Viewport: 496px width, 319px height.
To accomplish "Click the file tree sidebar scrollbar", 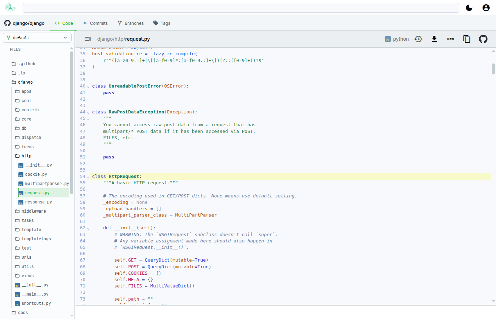I will [72, 123].
